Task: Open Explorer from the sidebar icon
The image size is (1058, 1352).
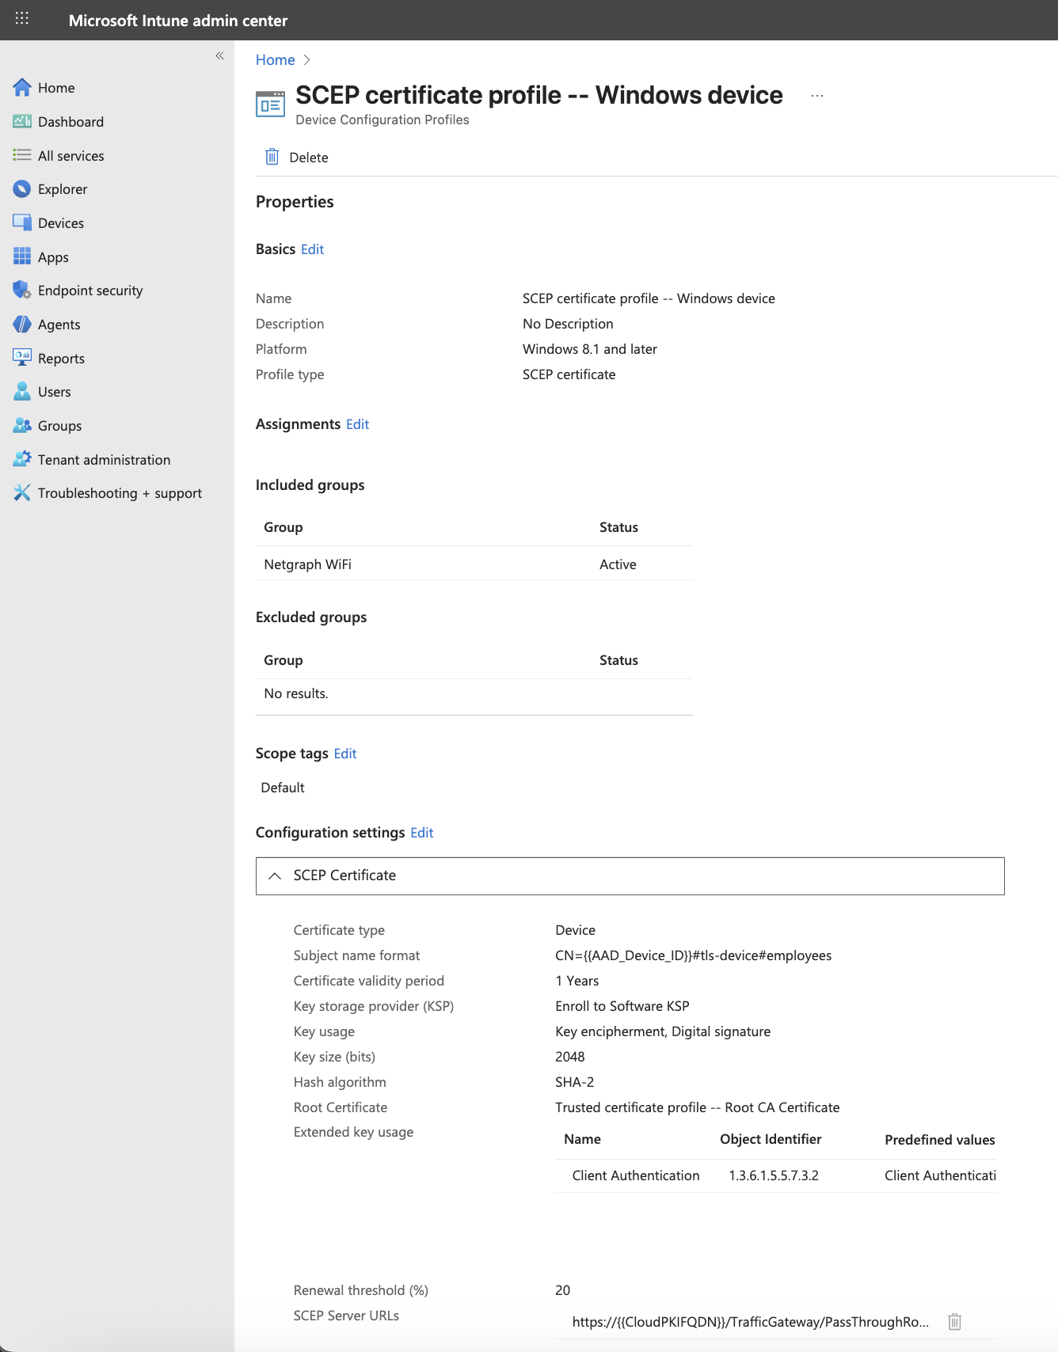Action: click(22, 189)
